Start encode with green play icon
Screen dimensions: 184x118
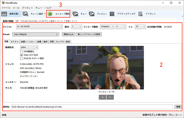[50, 14]
